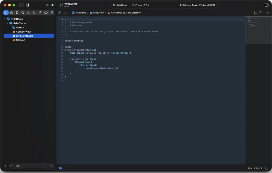Screen dimensions: 272x173
Task: Select KvileDemoApp file in navigator
Action: [29, 36]
